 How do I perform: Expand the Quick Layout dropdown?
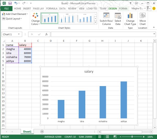(x=12, y=19)
